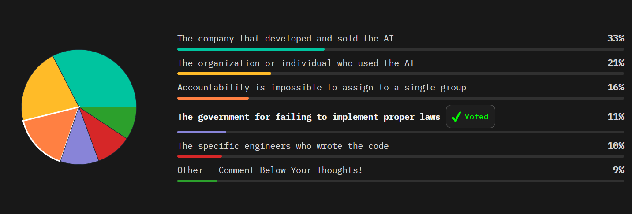Click the red 10% progress bar
Image resolution: width=632 pixels, height=214 pixels.
click(x=199, y=156)
